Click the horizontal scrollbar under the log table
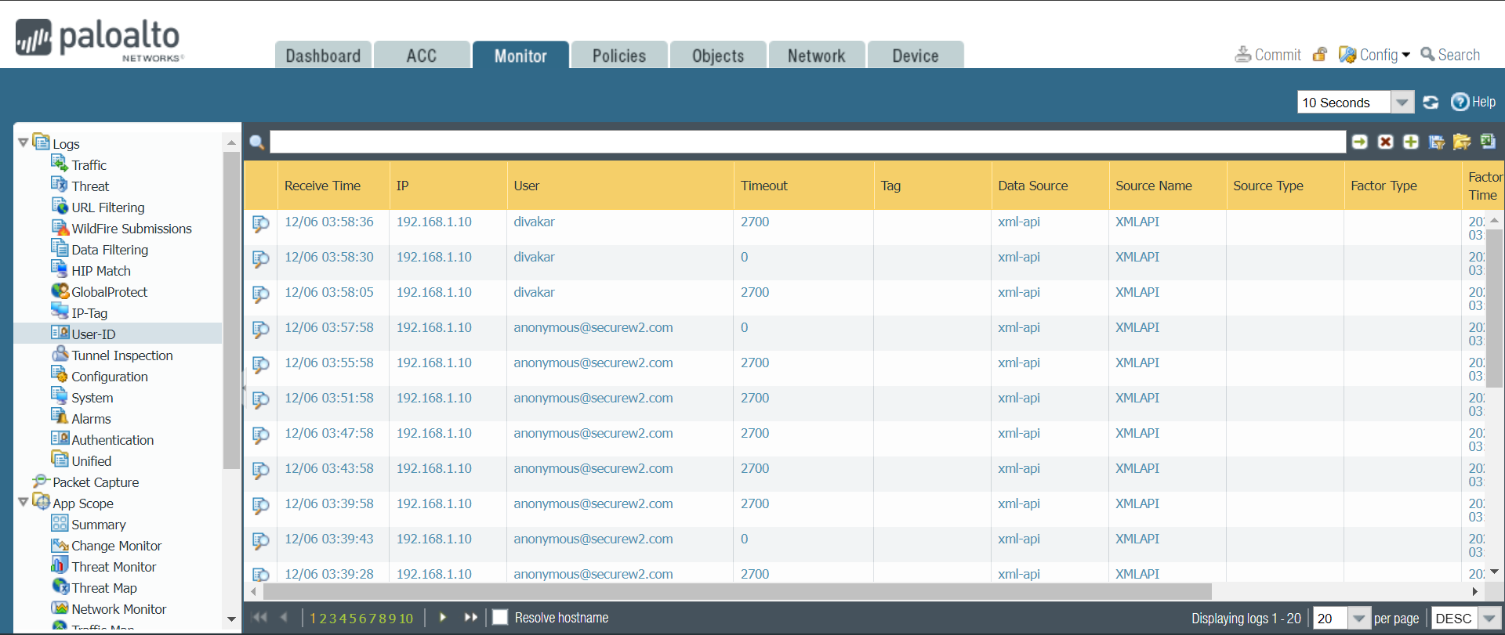This screenshot has width=1505, height=635. 737,591
